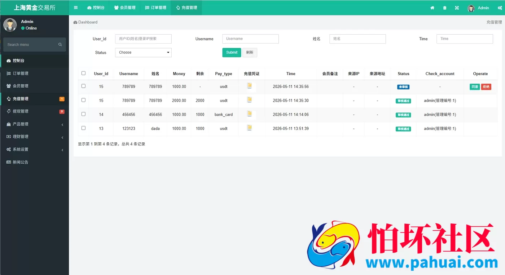Open the Status Choose dropdown
This screenshot has height=275, width=505.
pos(143,53)
